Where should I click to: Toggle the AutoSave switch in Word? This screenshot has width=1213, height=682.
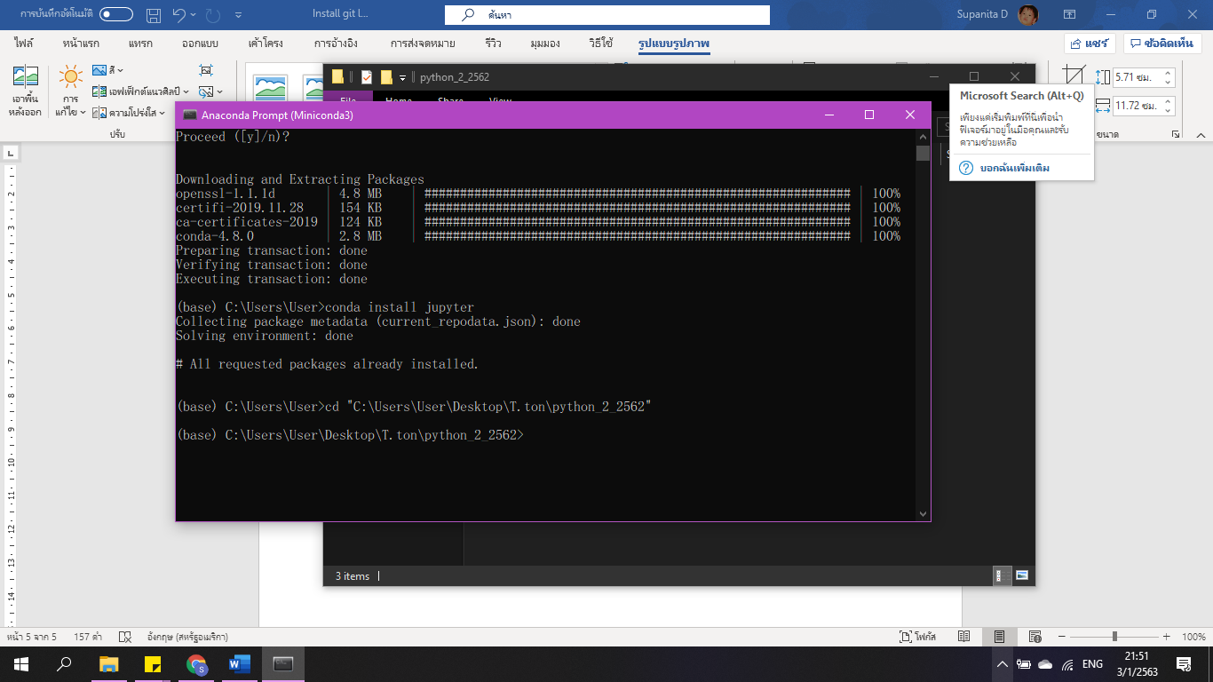point(116,14)
